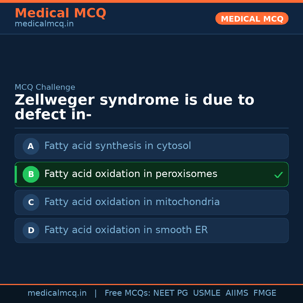The width and height of the screenshot is (303, 303).
Task: Open the medicalmcq.in link in the header
Action: 44,24
